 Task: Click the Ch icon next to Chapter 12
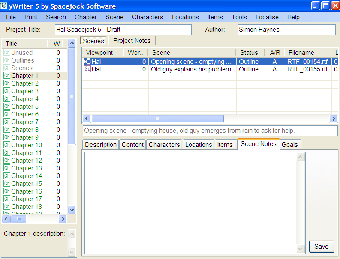pos(6,161)
